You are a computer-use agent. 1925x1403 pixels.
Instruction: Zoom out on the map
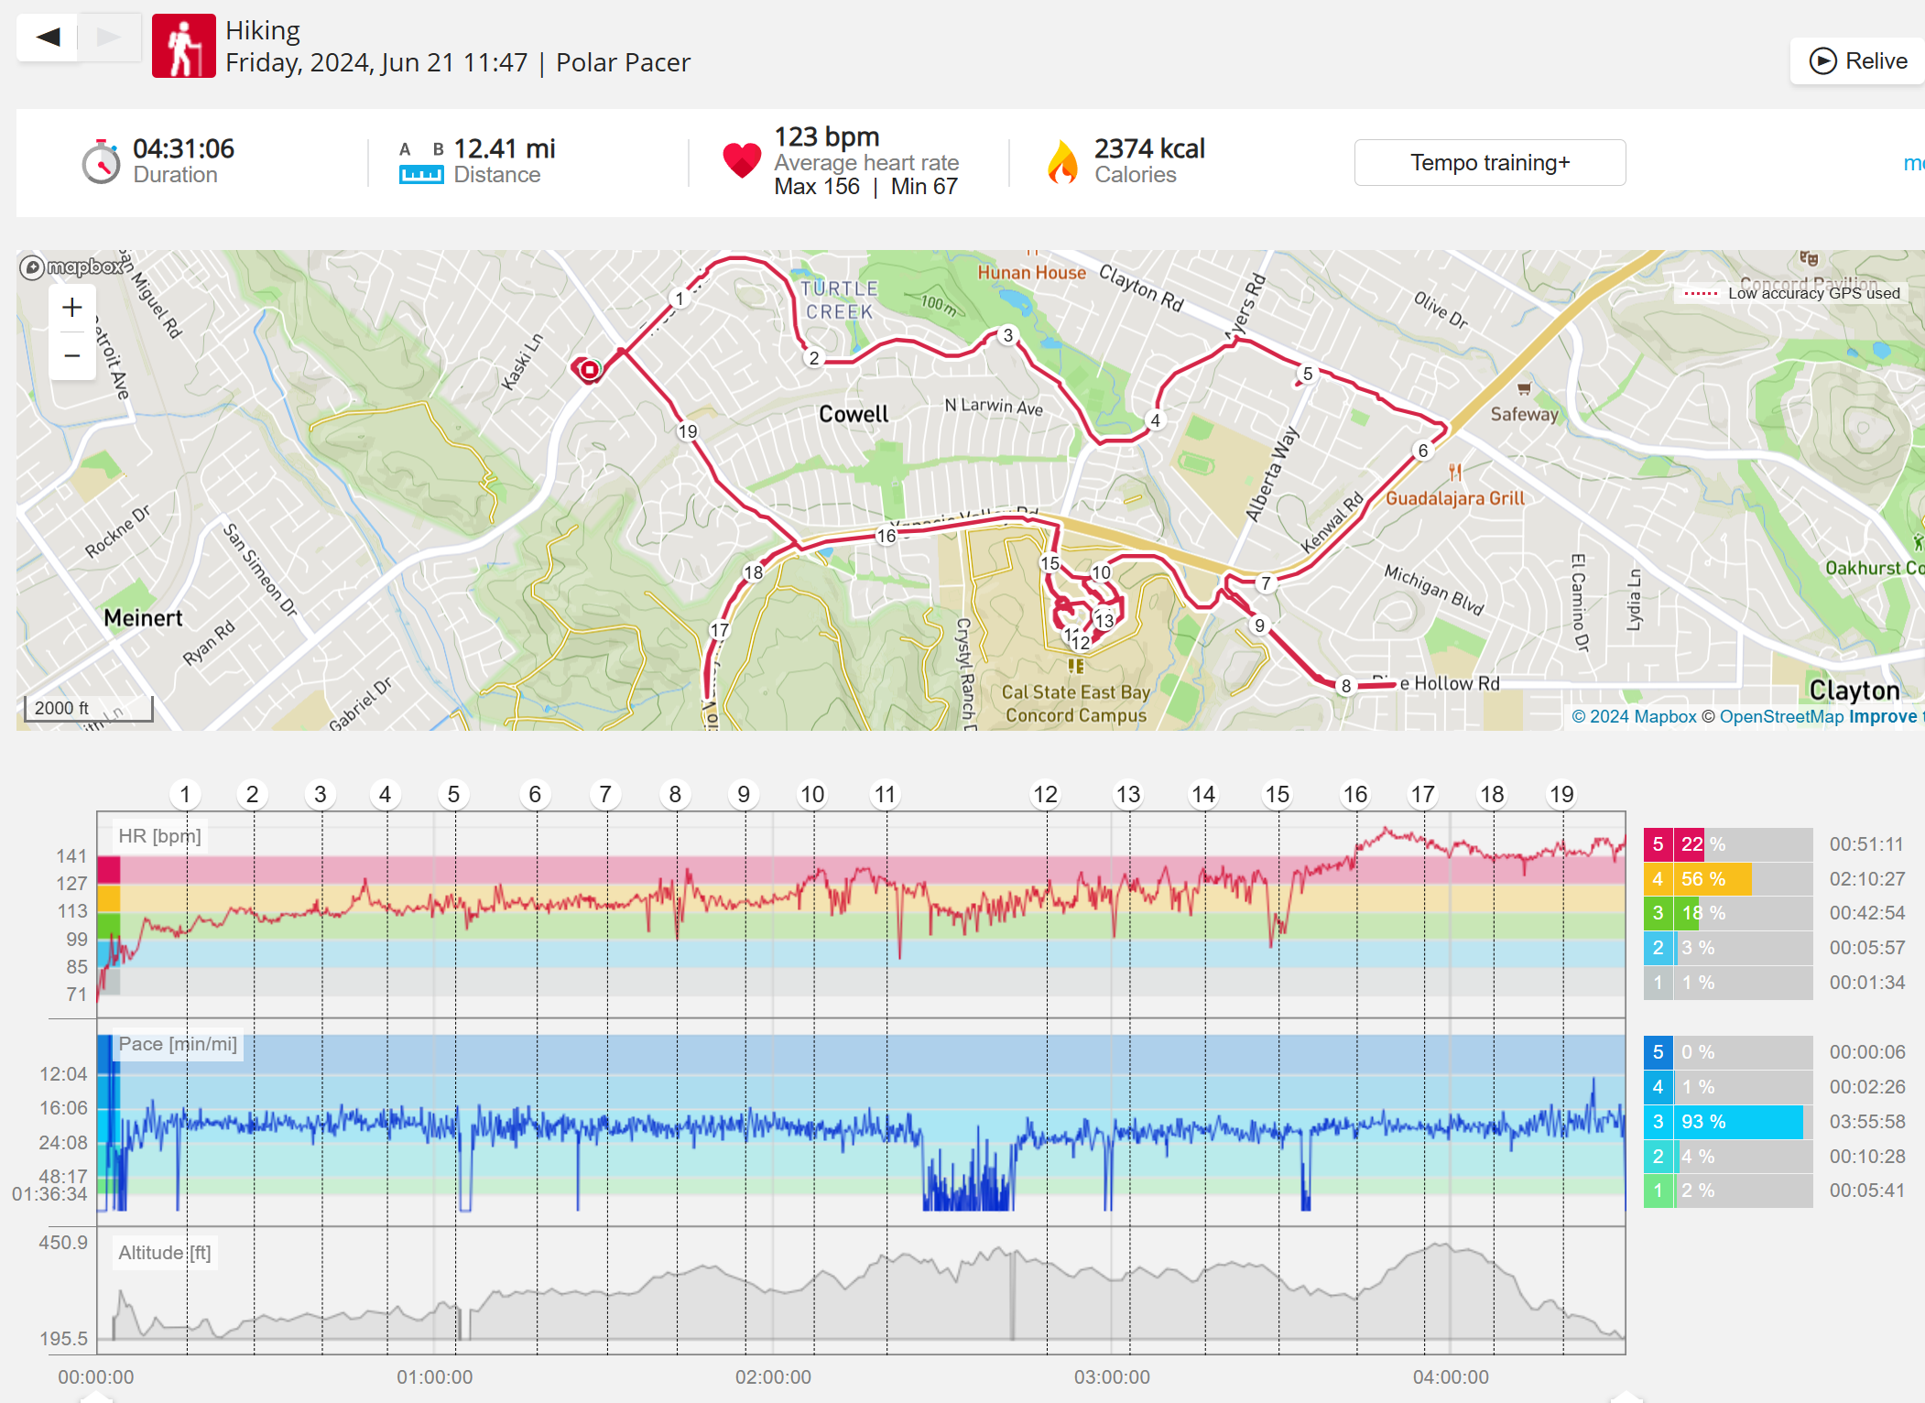[72, 355]
